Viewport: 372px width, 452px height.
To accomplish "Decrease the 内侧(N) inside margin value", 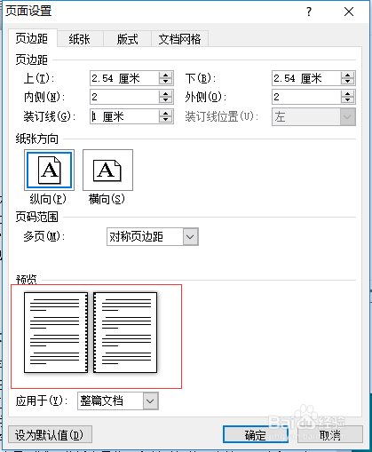I will [x=166, y=100].
